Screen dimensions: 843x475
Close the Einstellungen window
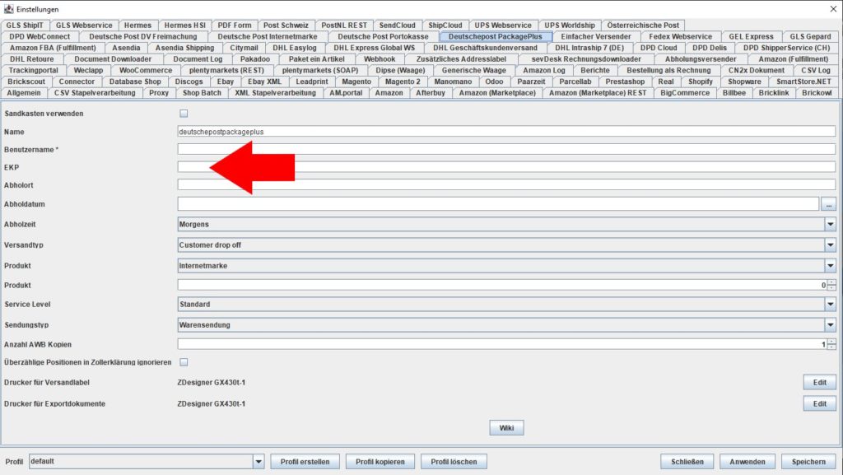[833, 9]
